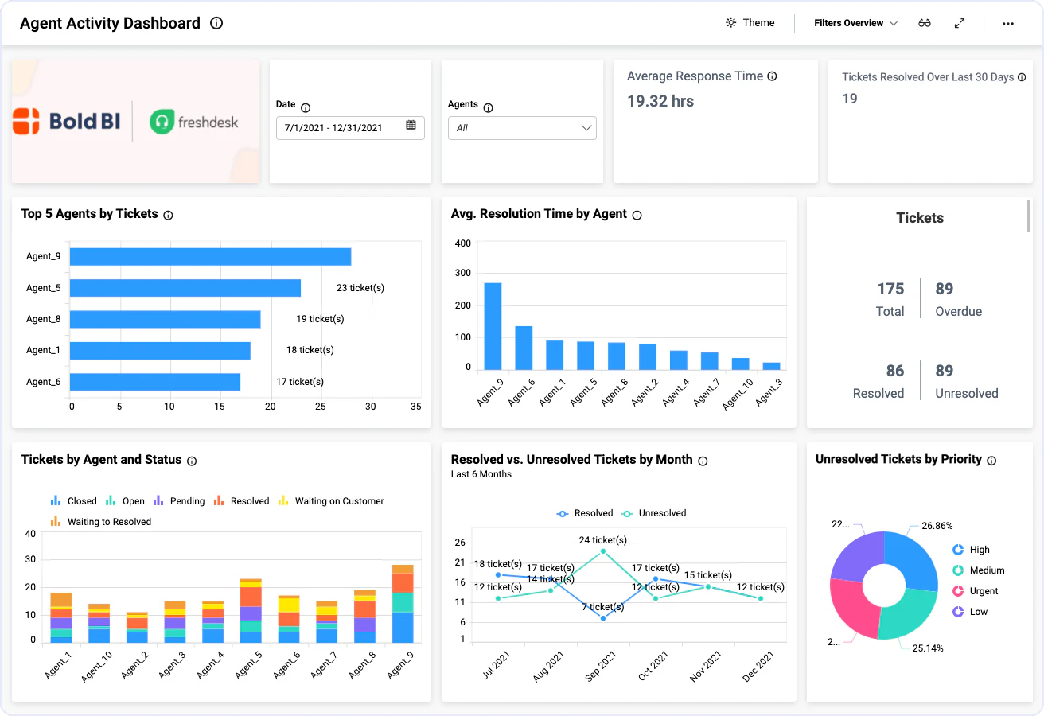Click the Low priority legend entry
1044x716 pixels.
(x=970, y=612)
